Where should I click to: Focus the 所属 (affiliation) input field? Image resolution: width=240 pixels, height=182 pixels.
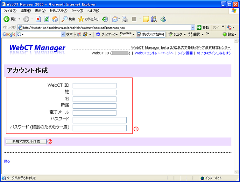coord(94,106)
